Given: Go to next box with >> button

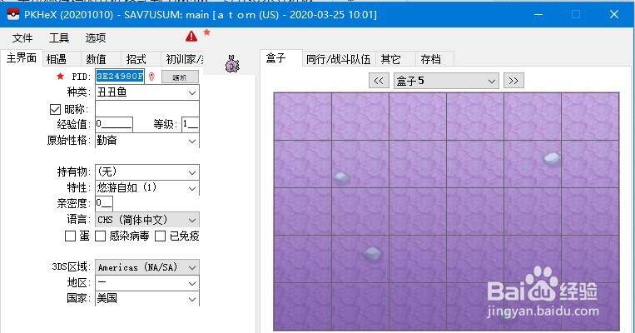Looking at the screenshot, I should coord(513,81).
